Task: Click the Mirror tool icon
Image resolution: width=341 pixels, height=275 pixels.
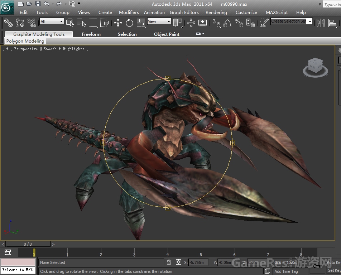Action: [x=321, y=23]
